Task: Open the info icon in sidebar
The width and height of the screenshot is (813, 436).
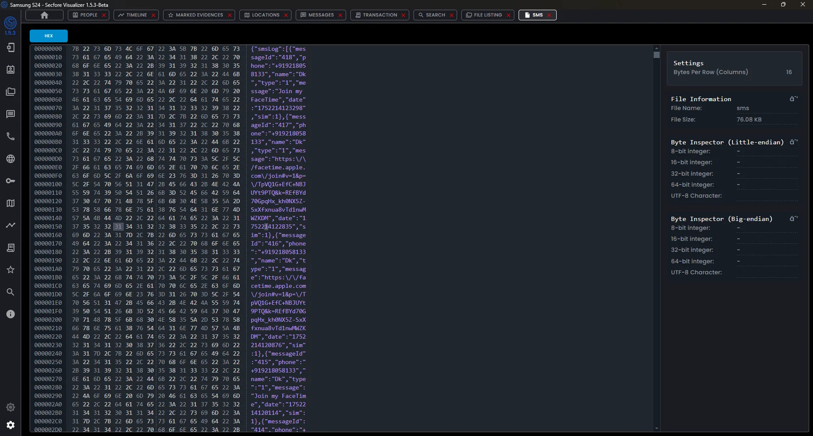Action: (x=11, y=314)
